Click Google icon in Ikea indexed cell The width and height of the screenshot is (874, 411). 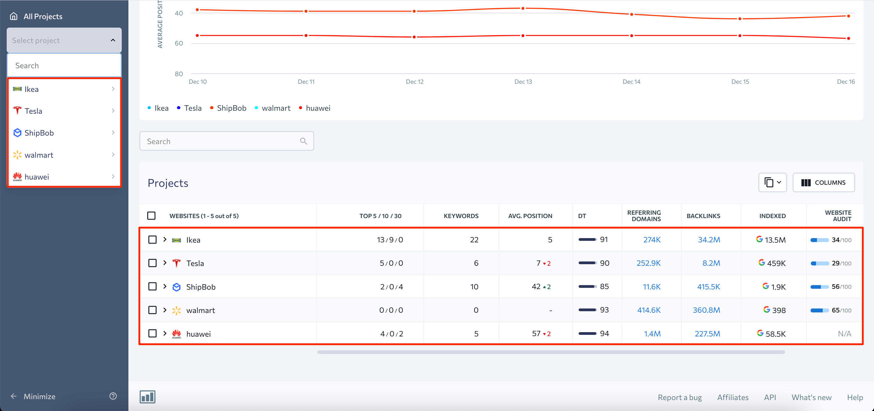(x=759, y=239)
